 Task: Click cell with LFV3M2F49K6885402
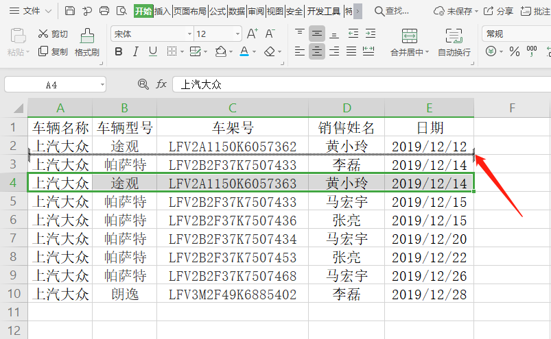(233, 294)
